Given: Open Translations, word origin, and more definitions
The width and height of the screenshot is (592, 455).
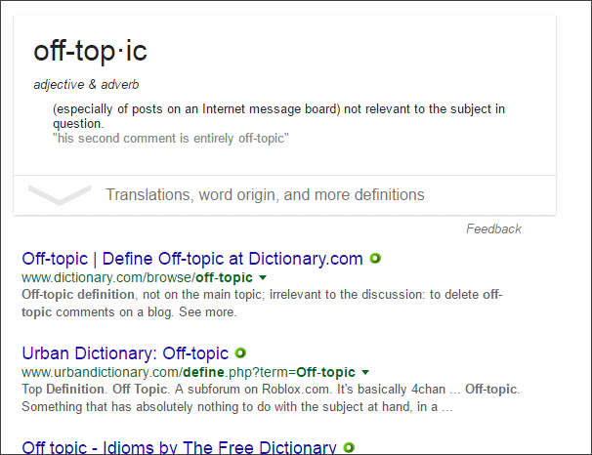Looking at the screenshot, I should pos(265,194).
